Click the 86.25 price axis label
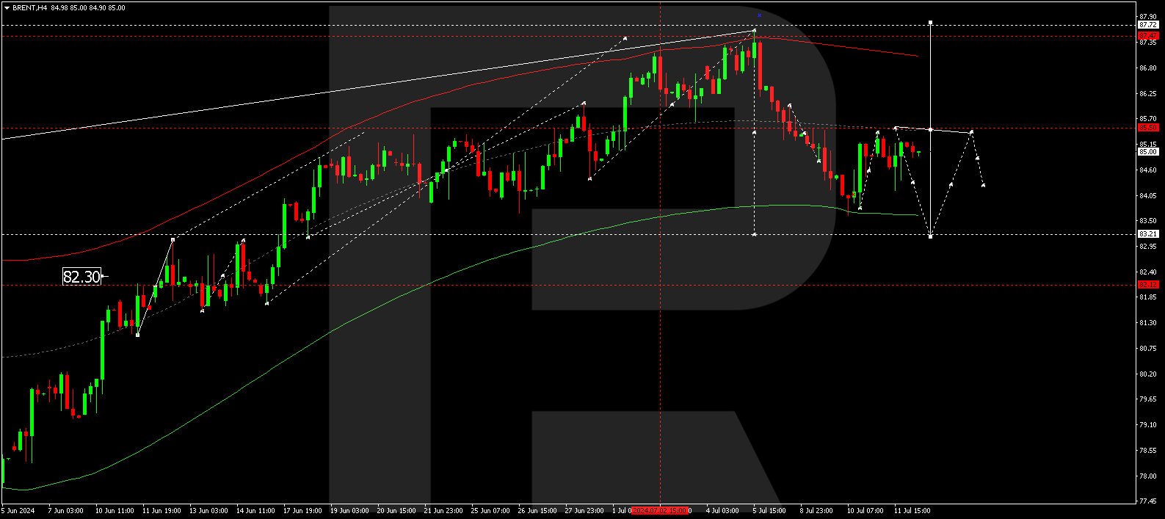The height and width of the screenshot is (519, 1165). click(1147, 94)
